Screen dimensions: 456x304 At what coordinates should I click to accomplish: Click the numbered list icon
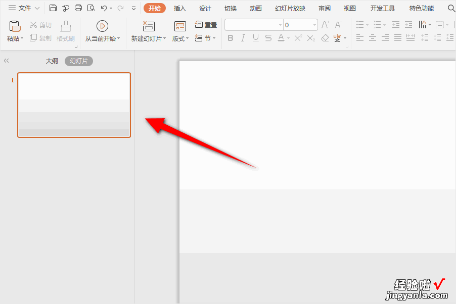pos(377,25)
